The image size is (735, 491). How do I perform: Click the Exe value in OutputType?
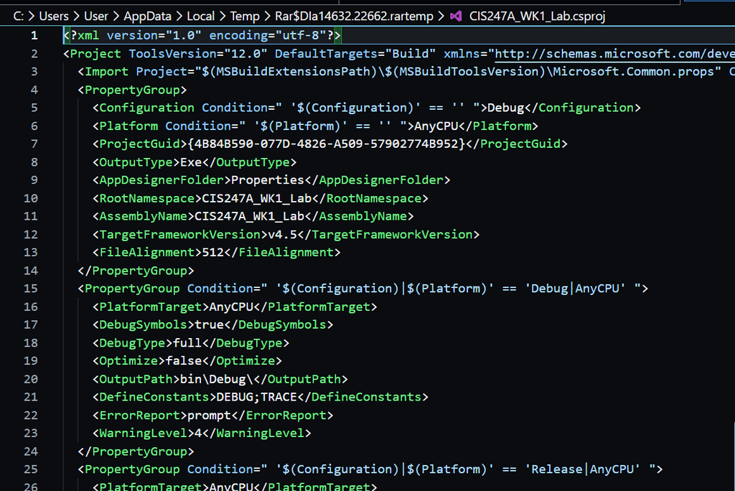click(x=191, y=162)
